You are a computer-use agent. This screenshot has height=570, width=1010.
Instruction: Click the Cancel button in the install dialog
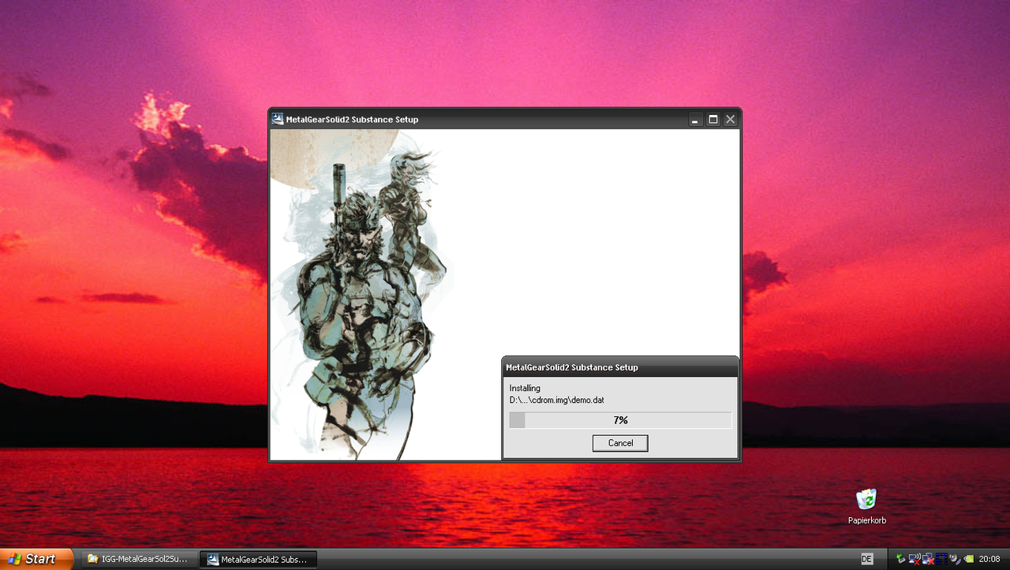620,443
